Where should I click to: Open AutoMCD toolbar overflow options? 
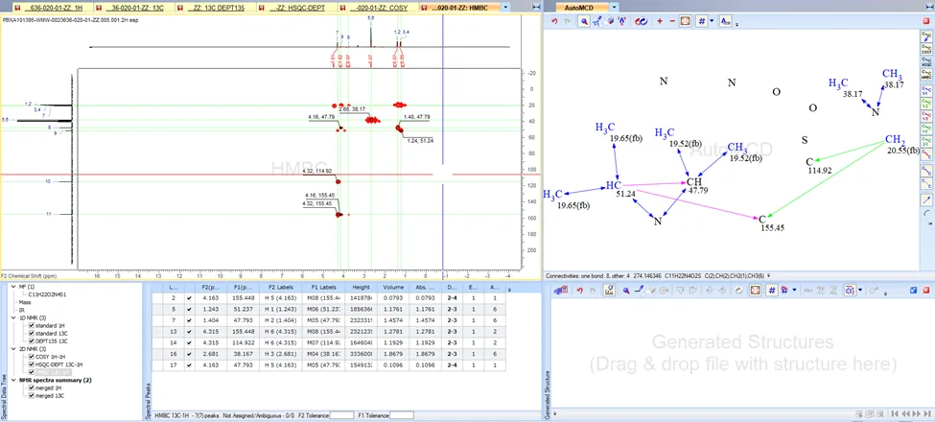click(737, 24)
